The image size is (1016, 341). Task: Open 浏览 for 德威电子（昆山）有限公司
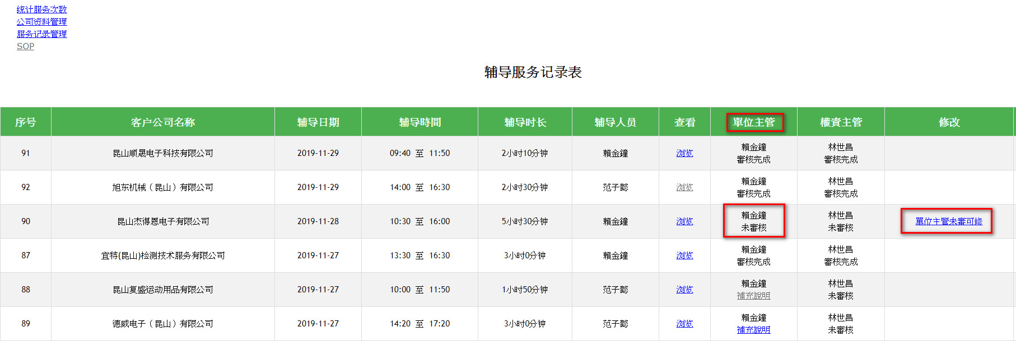coord(684,324)
